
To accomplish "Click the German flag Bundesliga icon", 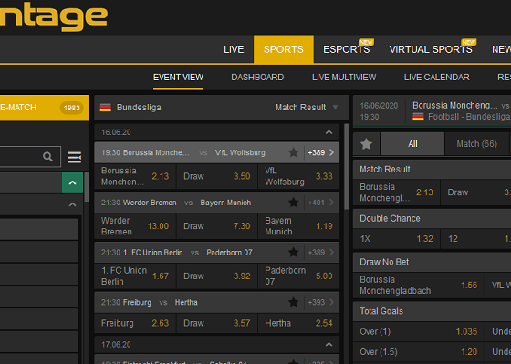I will (105, 108).
